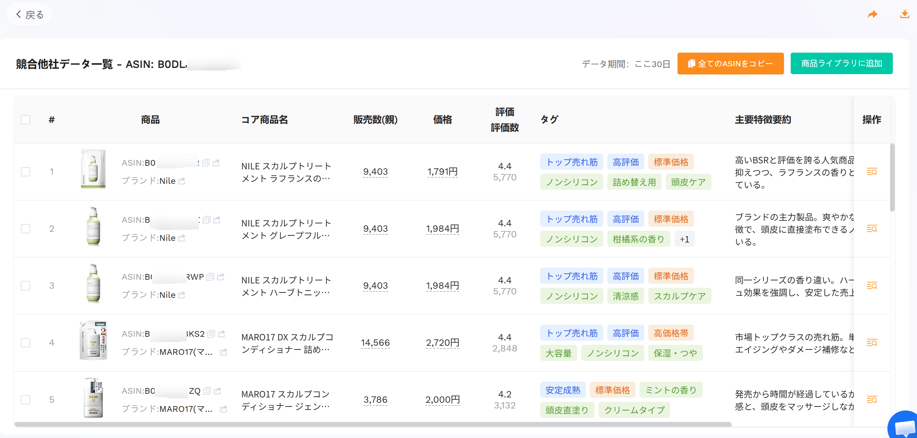Click the 販売数(親) column header

[375, 120]
